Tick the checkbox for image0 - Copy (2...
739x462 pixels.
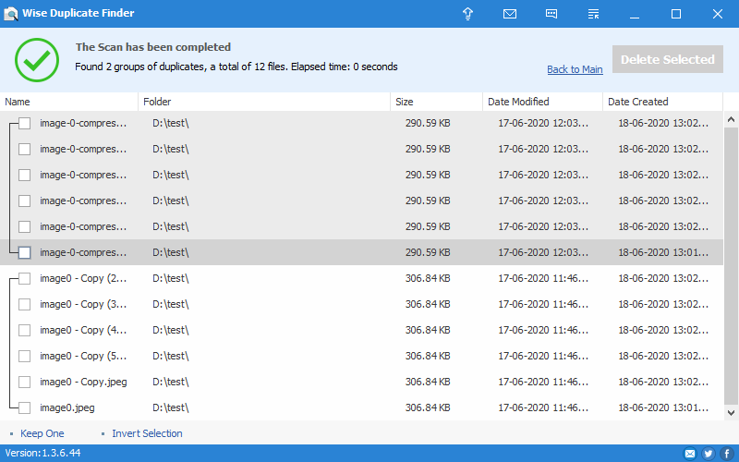point(25,279)
